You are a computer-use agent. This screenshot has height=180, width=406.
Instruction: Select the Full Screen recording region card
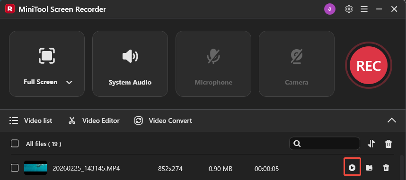click(x=47, y=64)
